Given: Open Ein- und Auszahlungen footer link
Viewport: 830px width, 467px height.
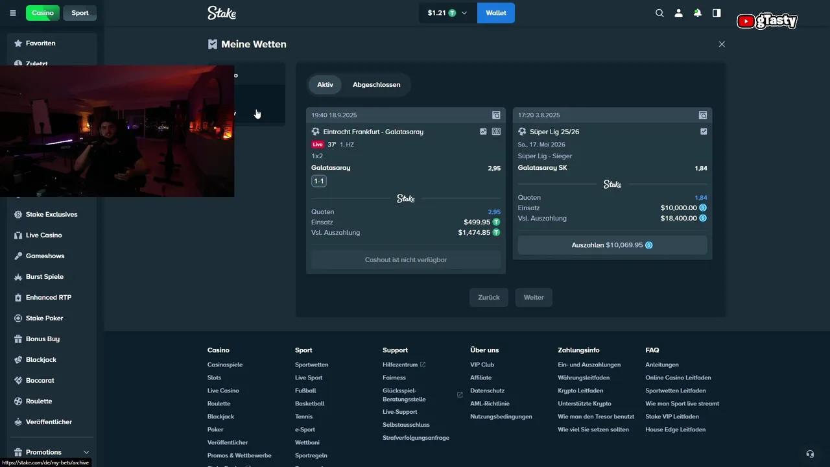Looking at the screenshot, I should point(589,365).
